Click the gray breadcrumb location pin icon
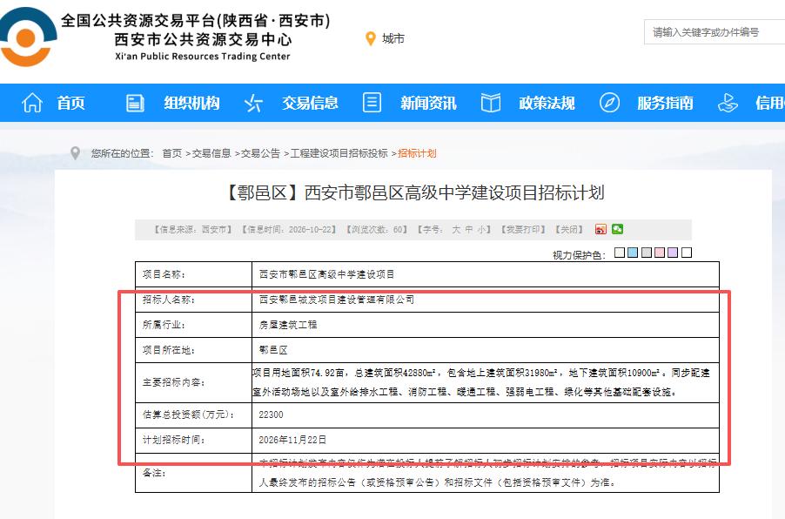785x519 pixels. coord(75,152)
